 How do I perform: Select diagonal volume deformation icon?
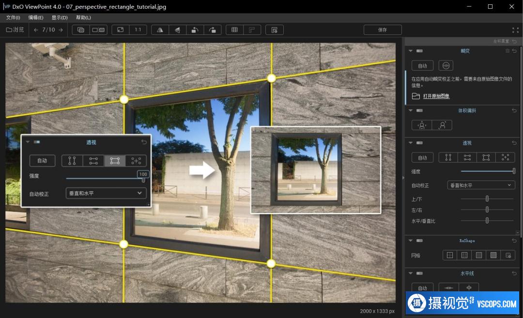[442, 125]
